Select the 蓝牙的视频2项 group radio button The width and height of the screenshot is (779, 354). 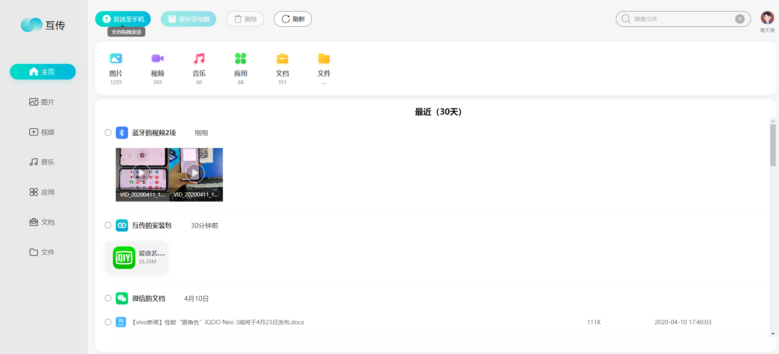108,133
